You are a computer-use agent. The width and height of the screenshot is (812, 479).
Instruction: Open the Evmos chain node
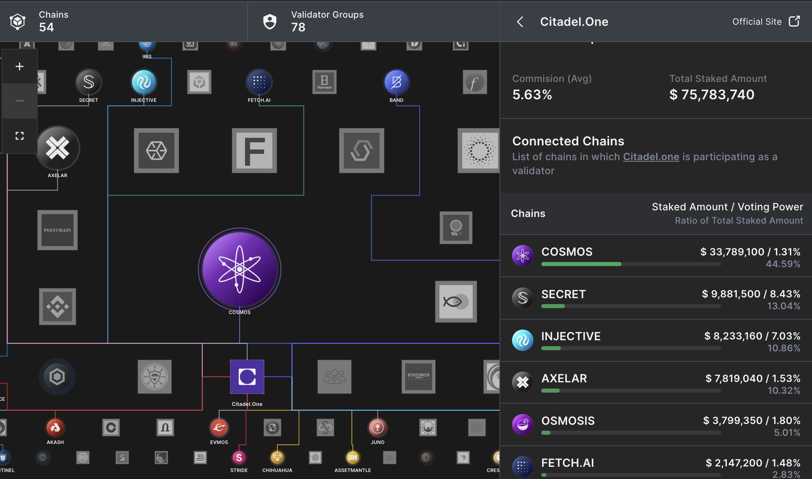point(219,427)
